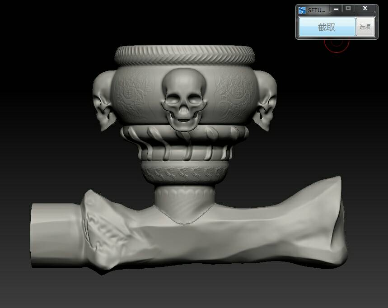388x308 pixels.
Task: Minimize the SETU capture window
Action: [x=336, y=9]
